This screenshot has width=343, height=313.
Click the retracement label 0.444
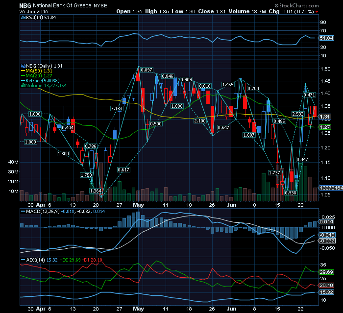[68, 127]
